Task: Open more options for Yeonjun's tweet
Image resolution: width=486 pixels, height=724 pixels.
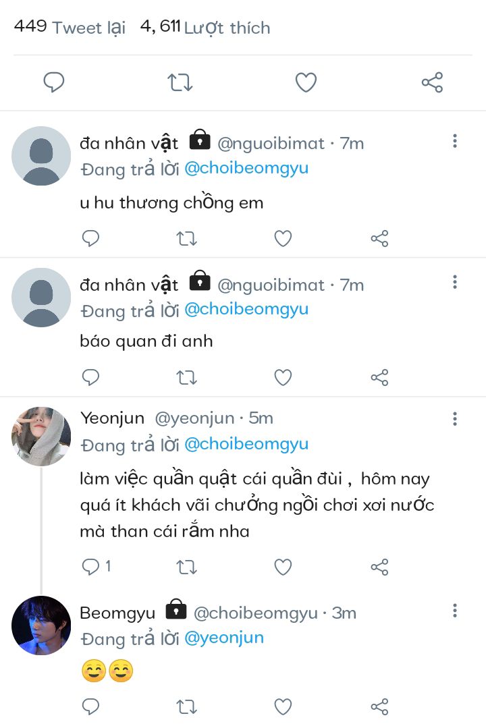Action: click(455, 418)
